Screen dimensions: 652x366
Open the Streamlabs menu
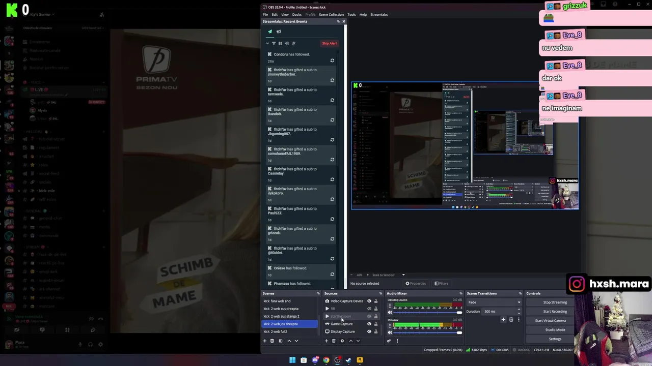click(x=379, y=15)
